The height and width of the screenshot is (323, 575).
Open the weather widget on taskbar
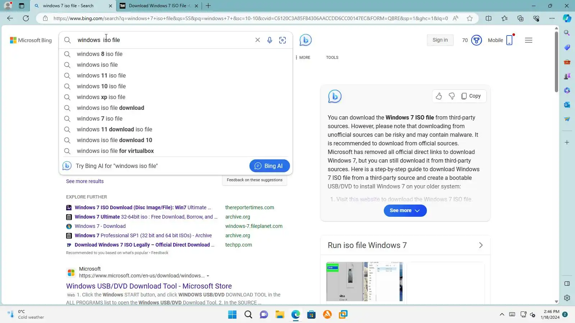tap(26, 314)
